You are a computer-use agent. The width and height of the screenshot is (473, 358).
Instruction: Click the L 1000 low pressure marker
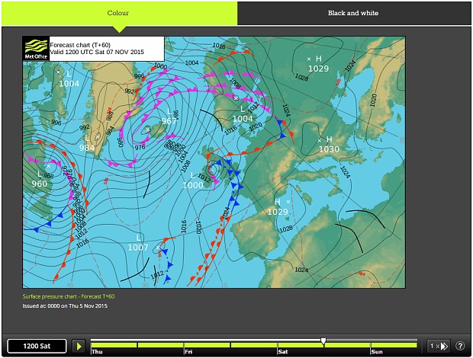click(192, 181)
